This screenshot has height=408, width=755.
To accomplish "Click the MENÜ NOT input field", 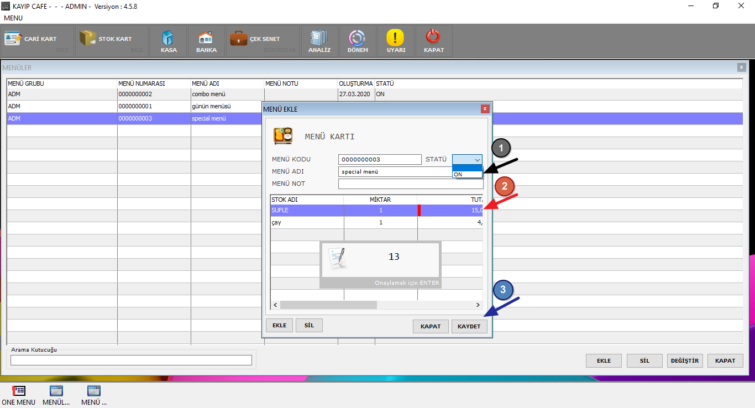I will point(411,184).
